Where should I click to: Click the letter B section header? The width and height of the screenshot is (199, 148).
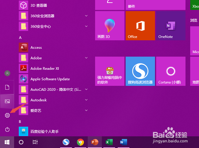coord(20,121)
